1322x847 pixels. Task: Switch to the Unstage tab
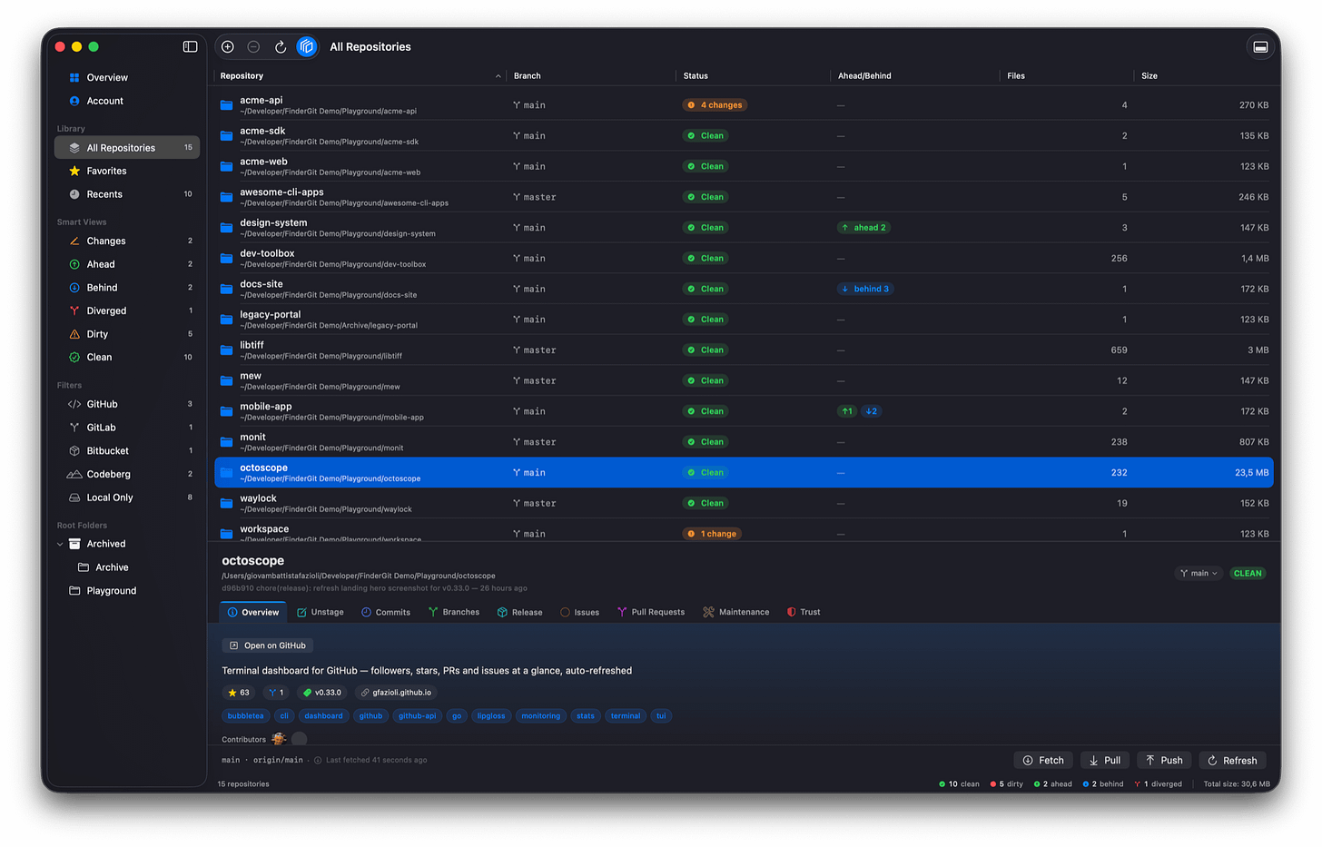click(321, 613)
